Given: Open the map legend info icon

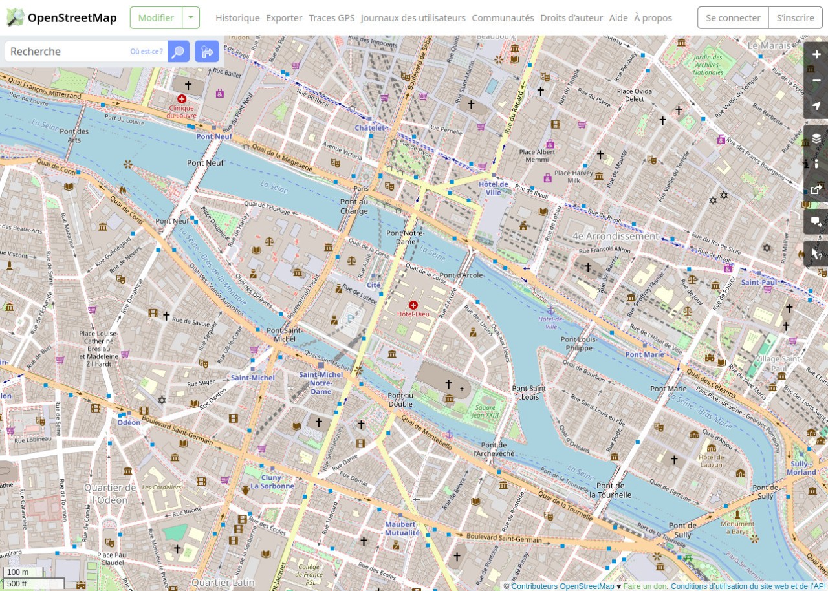Looking at the screenshot, I should pos(816,164).
